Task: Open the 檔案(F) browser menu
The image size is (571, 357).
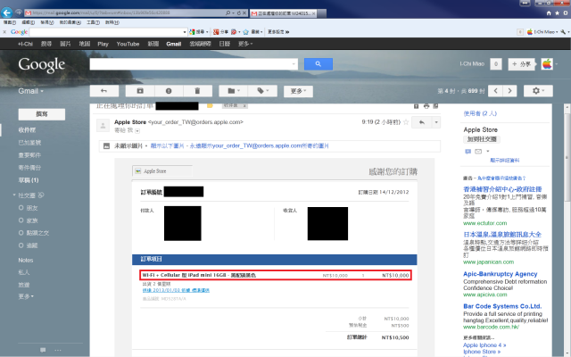Action: pos(10,22)
